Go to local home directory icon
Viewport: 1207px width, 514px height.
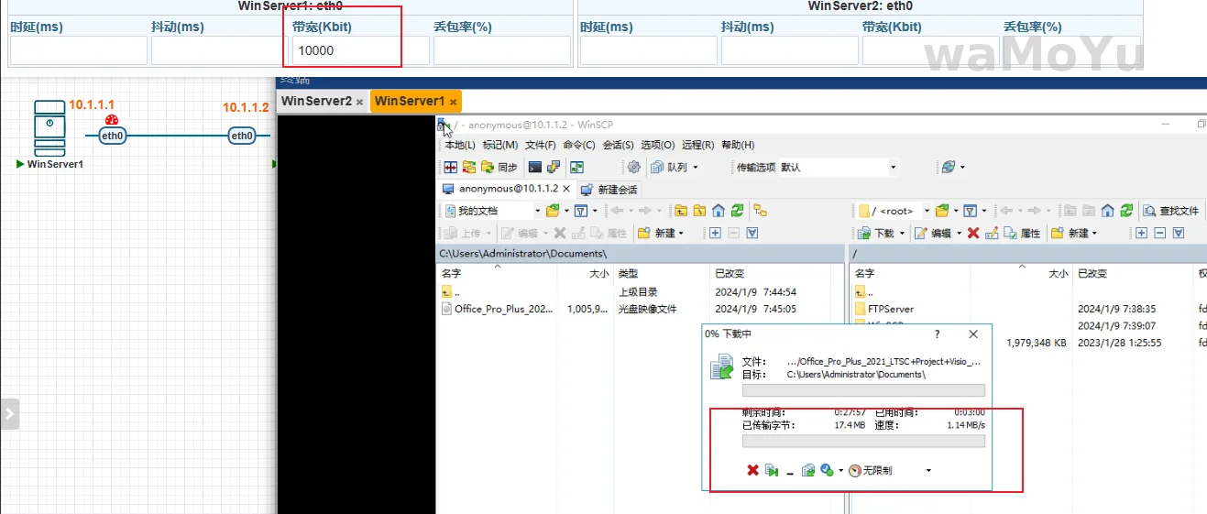click(719, 211)
